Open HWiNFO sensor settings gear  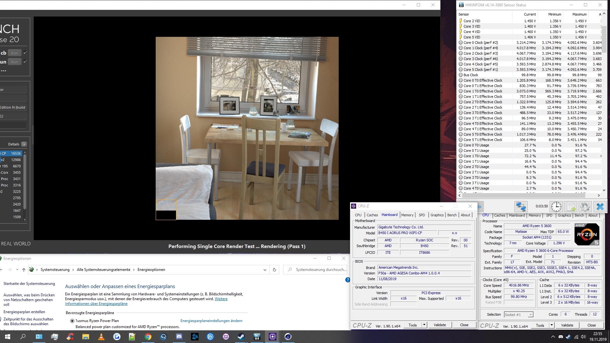(585, 206)
